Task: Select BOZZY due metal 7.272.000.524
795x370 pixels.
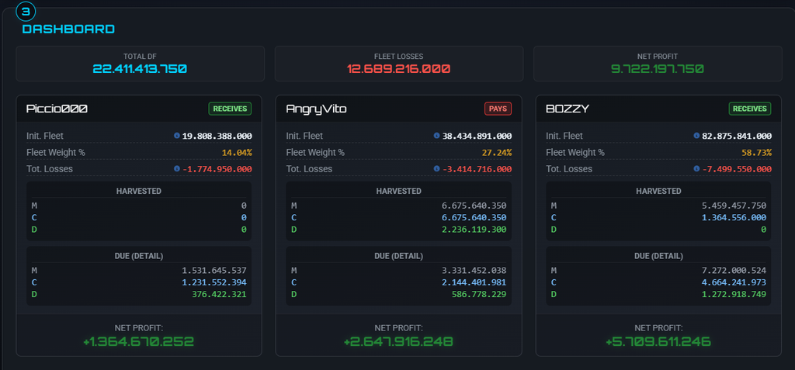Action: 733,270
